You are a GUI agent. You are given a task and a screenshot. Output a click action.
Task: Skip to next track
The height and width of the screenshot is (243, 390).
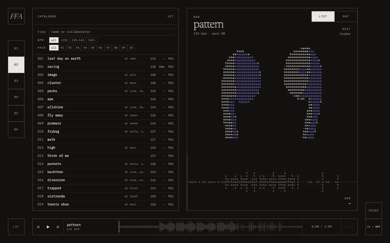(x=58, y=227)
